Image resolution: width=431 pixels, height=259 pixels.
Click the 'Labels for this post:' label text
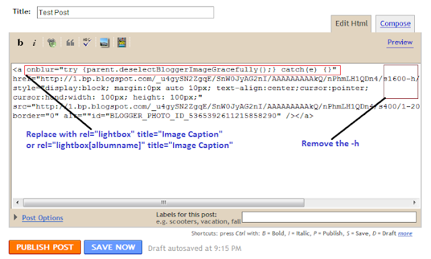coord(187,215)
